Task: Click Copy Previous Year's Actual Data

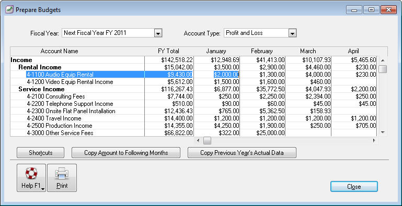Action: click(242, 153)
